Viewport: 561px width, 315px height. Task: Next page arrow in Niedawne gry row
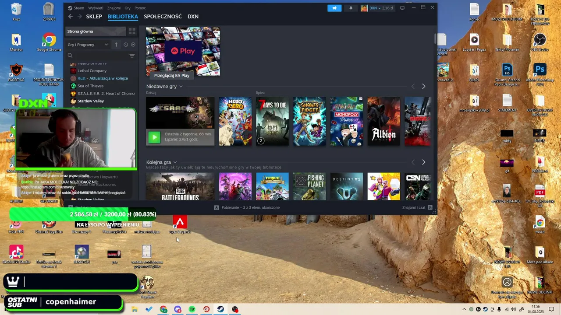(423, 87)
